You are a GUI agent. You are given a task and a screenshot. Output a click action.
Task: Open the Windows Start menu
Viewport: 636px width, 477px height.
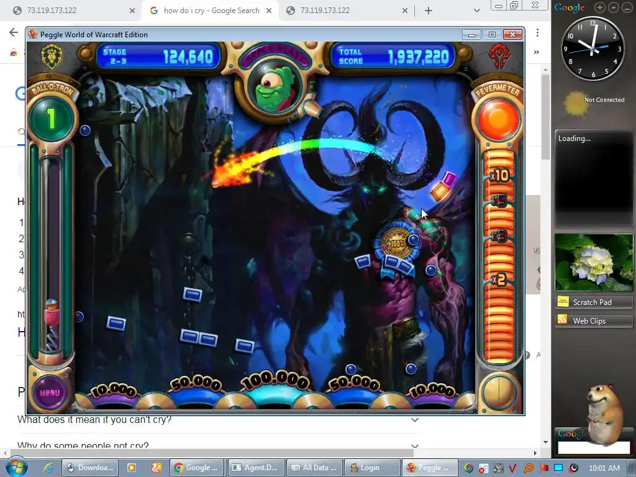coord(16,467)
